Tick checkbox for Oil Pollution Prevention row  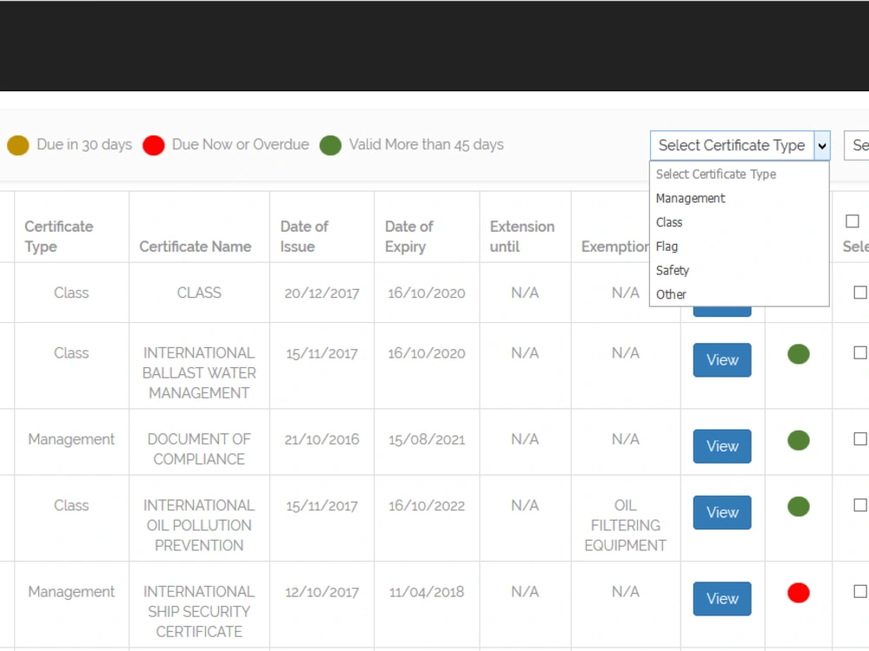click(860, 505)
